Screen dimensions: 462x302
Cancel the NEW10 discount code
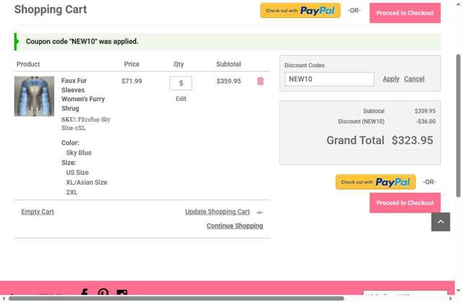(414, 79)
